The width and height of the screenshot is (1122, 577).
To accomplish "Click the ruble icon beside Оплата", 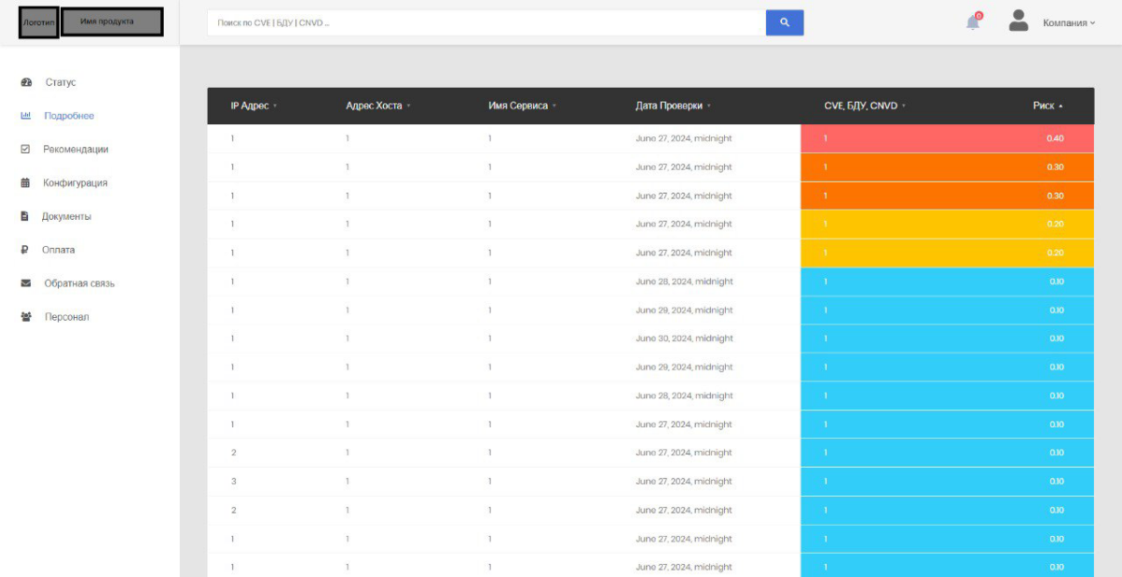I will 25,250.
